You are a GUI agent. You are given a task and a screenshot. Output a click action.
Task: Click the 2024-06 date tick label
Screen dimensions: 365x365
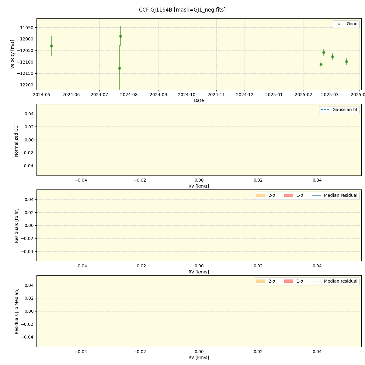71,95
